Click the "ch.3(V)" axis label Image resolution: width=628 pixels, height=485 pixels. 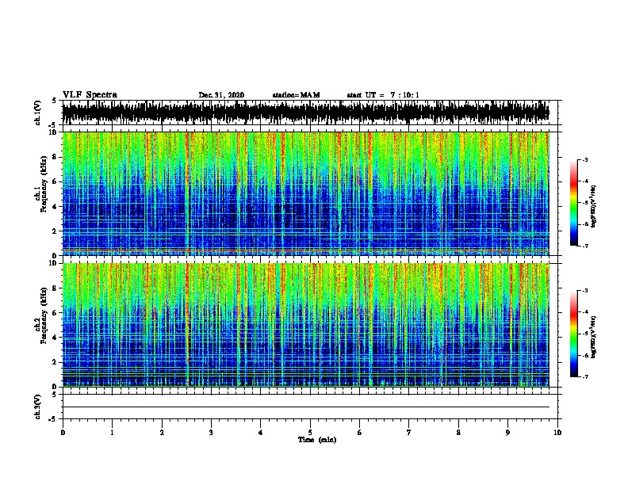(x=37, y=407)
